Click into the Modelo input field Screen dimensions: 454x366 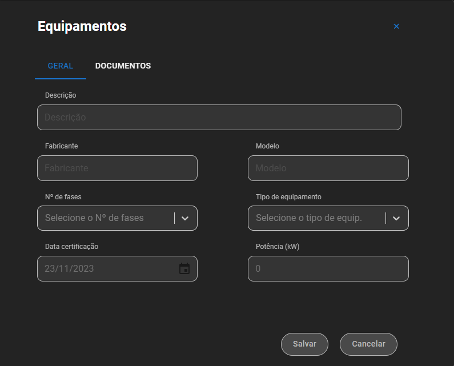(328, 168)
